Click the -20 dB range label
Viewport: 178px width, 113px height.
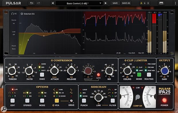coord(118,53)
